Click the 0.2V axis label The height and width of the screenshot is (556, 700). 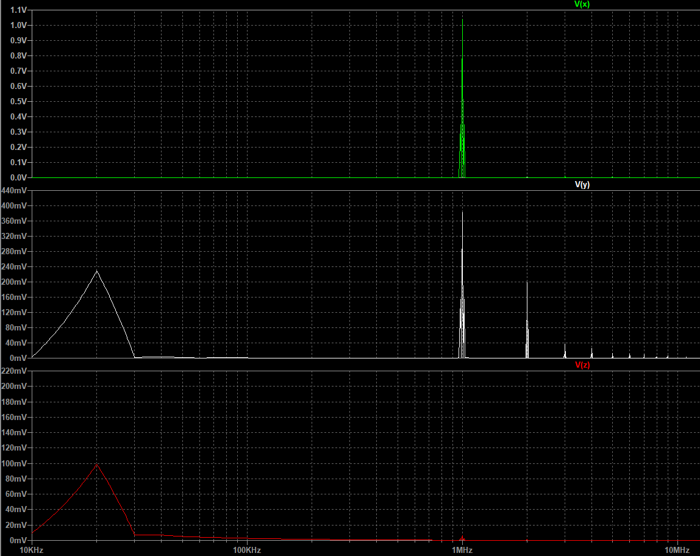coord(18,147)
